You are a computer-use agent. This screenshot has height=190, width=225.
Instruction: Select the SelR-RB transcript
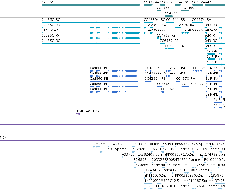(x=215, y=28)
